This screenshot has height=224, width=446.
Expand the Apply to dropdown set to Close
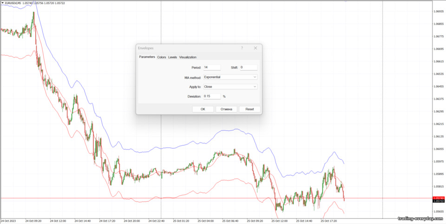pyautogui.click(x=230, y=86)
